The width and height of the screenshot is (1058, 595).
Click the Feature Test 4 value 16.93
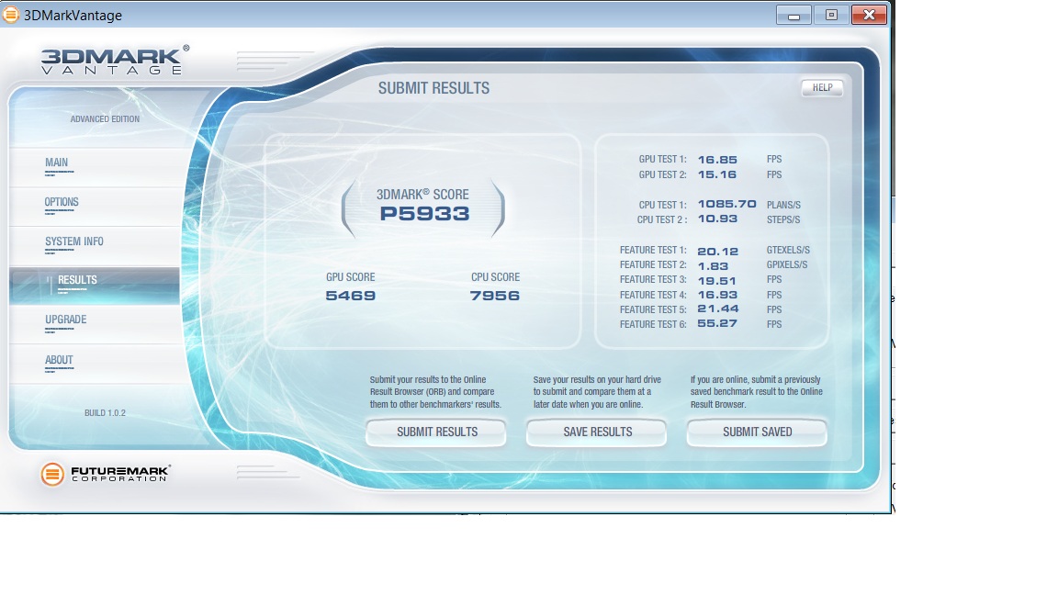(717, 295)
